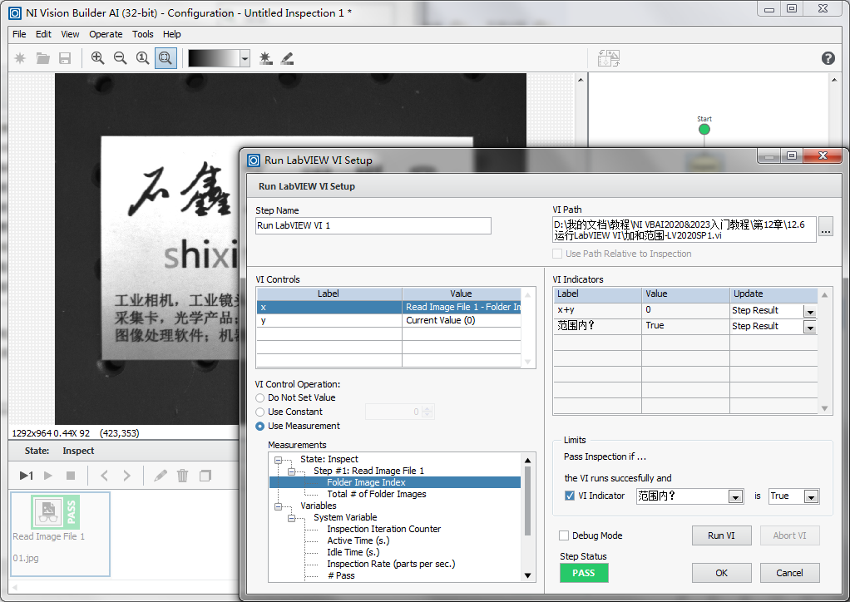
Task: Click the state diagram view icon
Action: [x=609, y=58]
